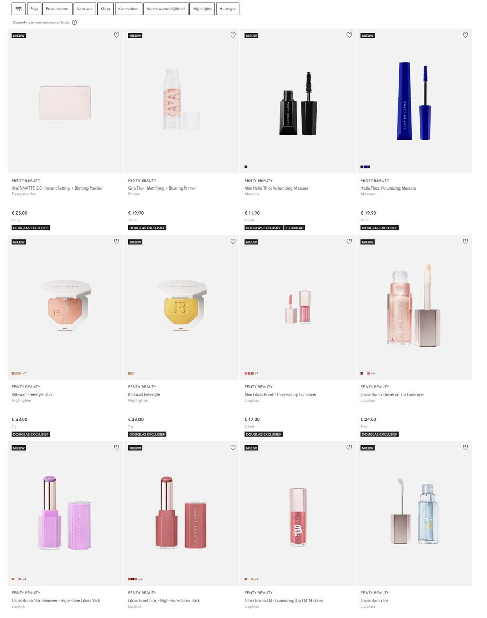This screenshot has height=618, width=487.
Task: Open the Killawatt Freestyle Duo product name
Action: [x=32, y=394]
